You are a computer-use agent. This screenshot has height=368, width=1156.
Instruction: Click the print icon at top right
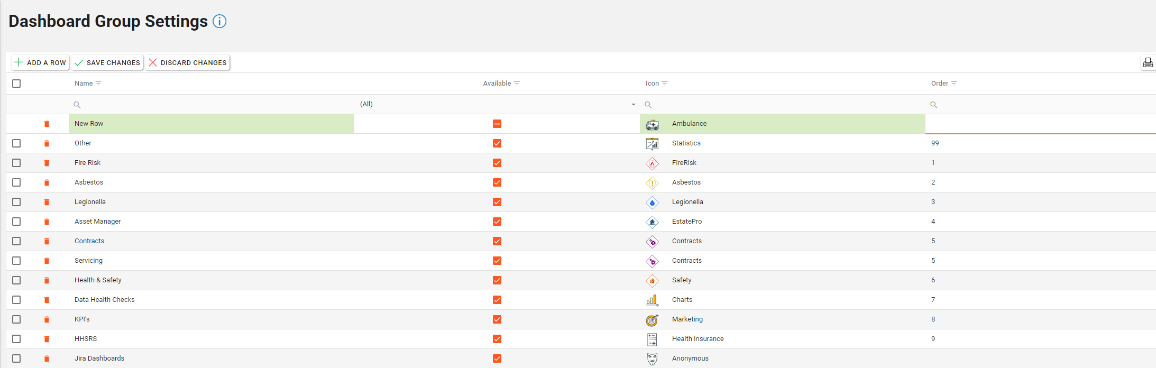tap(1148, 63)
